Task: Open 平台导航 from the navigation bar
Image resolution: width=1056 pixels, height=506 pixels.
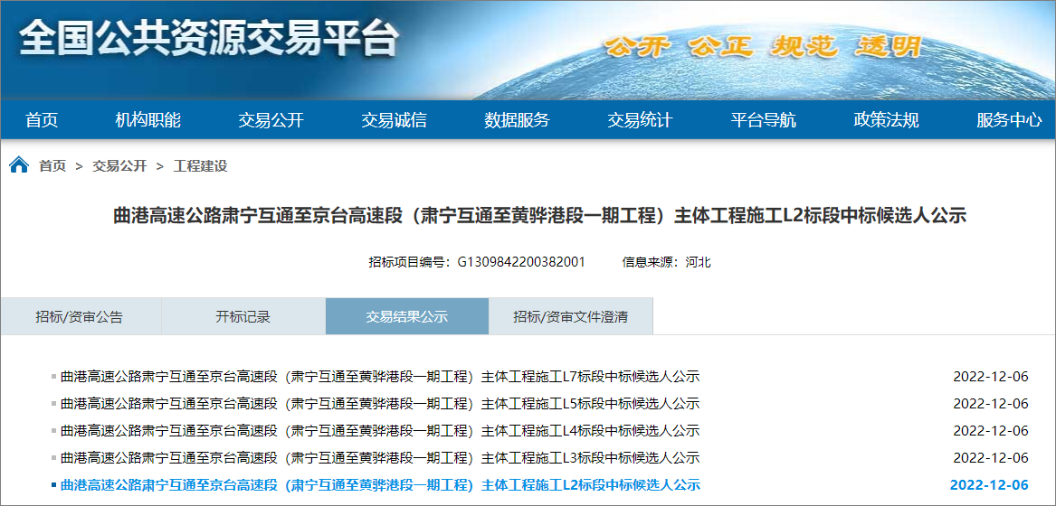Action: tap(764, 120)
